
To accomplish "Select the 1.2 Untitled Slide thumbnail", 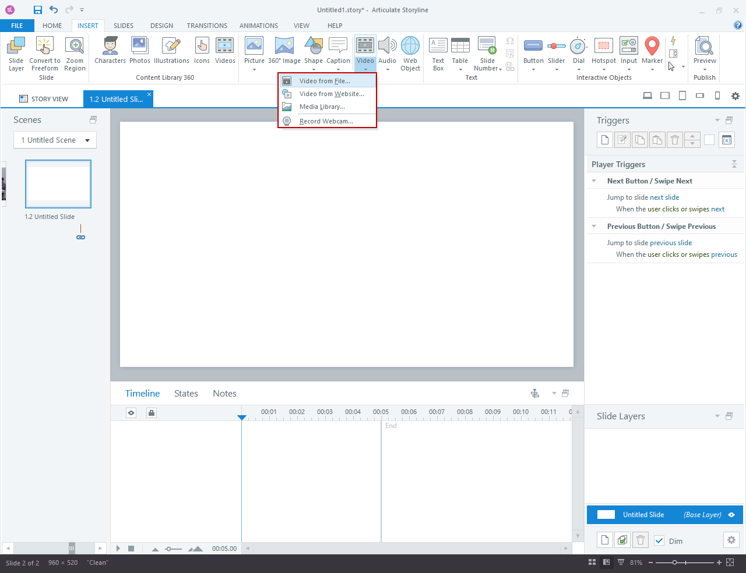I will [58, 184].
